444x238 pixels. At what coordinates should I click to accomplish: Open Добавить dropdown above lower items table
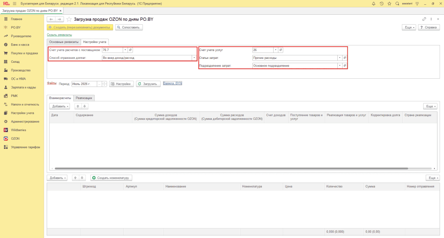(57, 178)
